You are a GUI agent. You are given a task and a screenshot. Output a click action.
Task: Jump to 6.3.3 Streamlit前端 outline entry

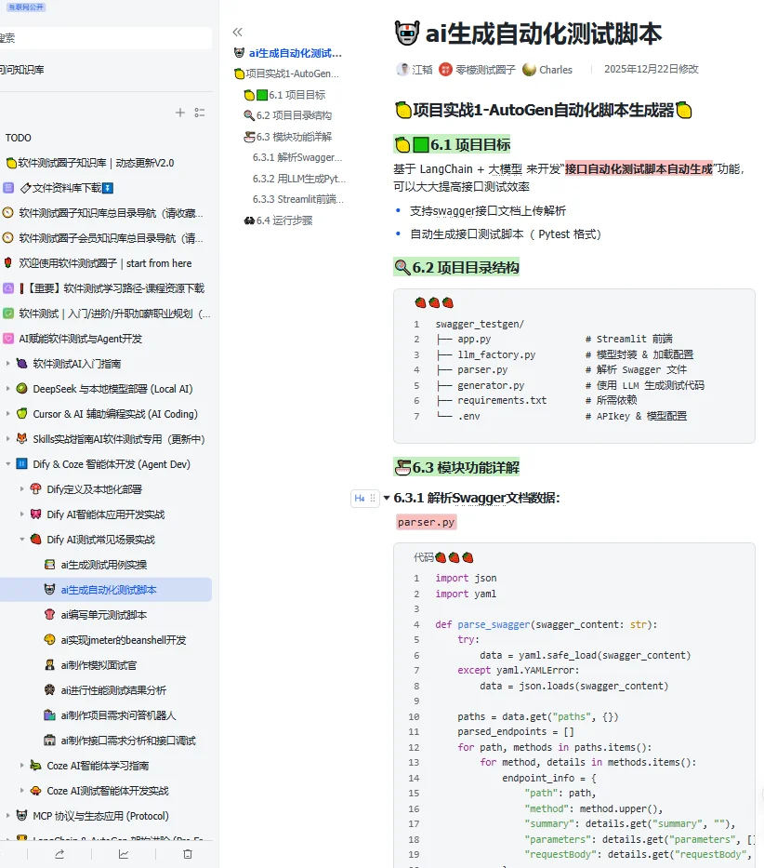(x=298, y=199)
